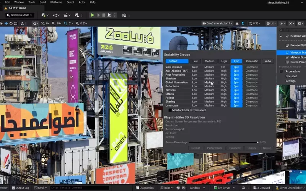Set Textures quality to High

click(x=224, y=90)
